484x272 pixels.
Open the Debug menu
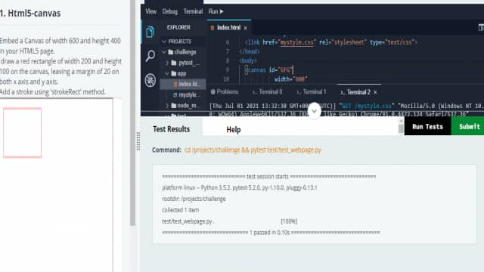coord(169,11)
